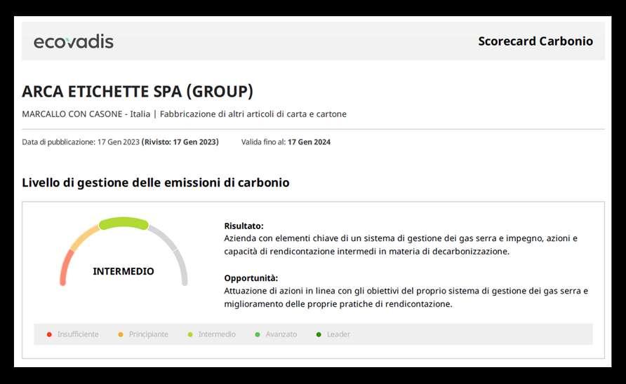Click the light green Intermedio legend dot
The image size is (626, 384).
click(190, 334)
